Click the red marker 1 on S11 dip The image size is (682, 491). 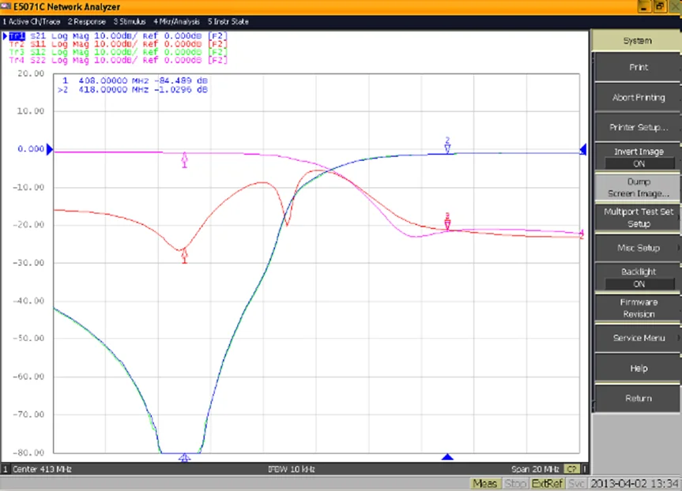tap(185, 255)
